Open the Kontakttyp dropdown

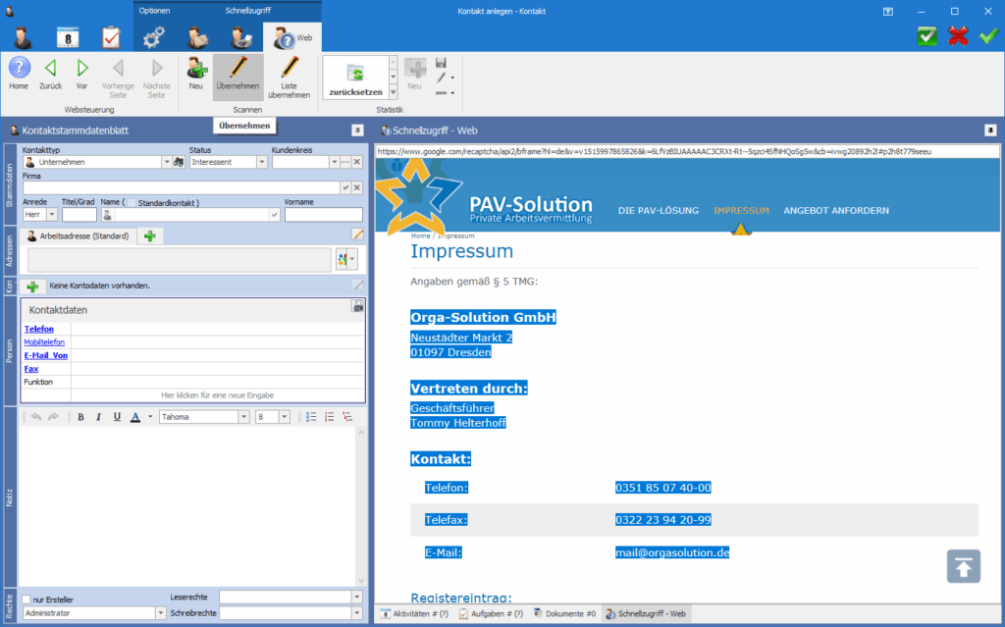(167, 162)
